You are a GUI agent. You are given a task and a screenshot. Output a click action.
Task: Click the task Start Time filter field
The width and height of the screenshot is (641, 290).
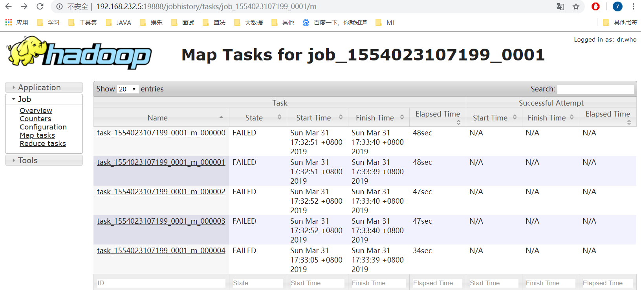317,283
